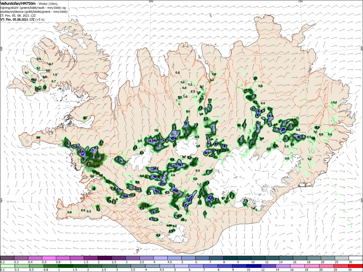Pick the 10 teal swatch in the upper legend row

(x=258, y=258)
